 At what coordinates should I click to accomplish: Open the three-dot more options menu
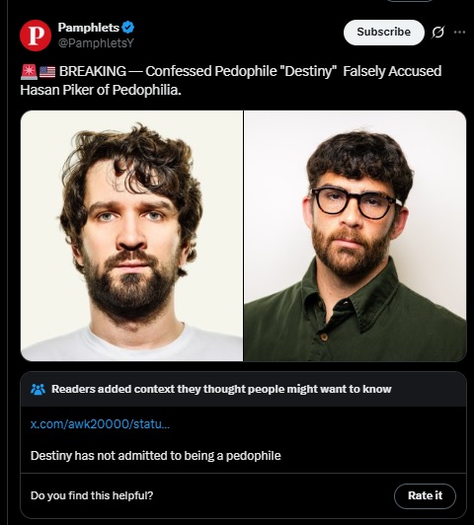[x=459, y=33]
